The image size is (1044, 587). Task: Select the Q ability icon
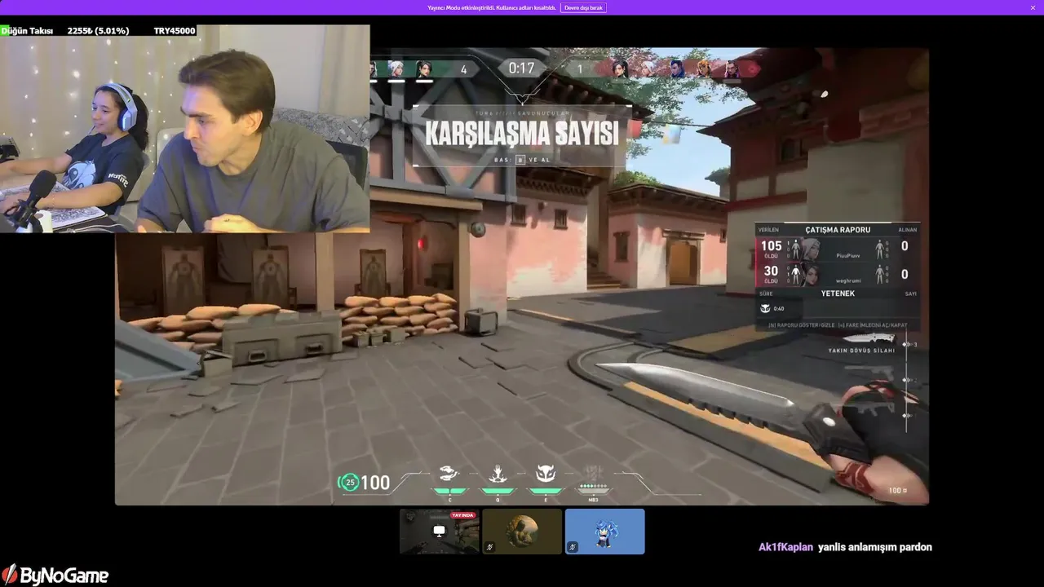(498, 474)
